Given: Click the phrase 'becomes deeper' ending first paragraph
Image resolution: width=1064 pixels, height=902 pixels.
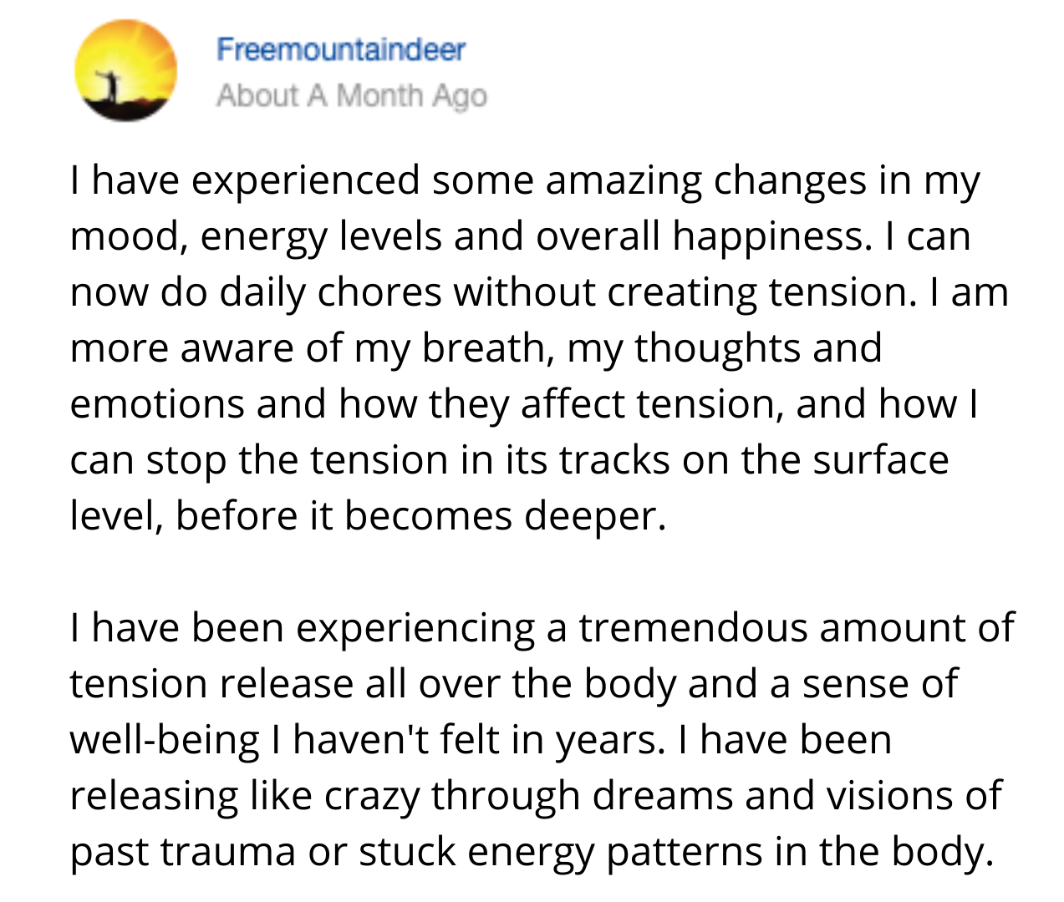Looking at the screenshot, I should point(505,516).
